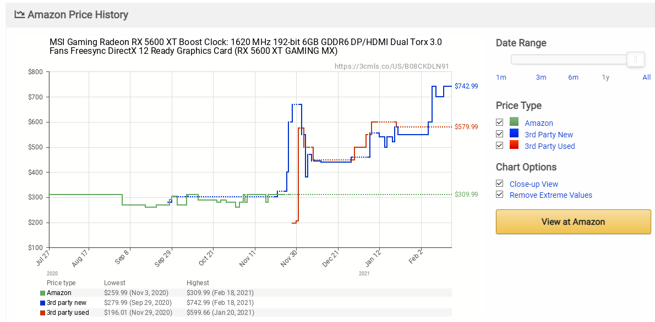Click the $579.99 price label
Screen dimensions: 655x322
tap(466, 126)
